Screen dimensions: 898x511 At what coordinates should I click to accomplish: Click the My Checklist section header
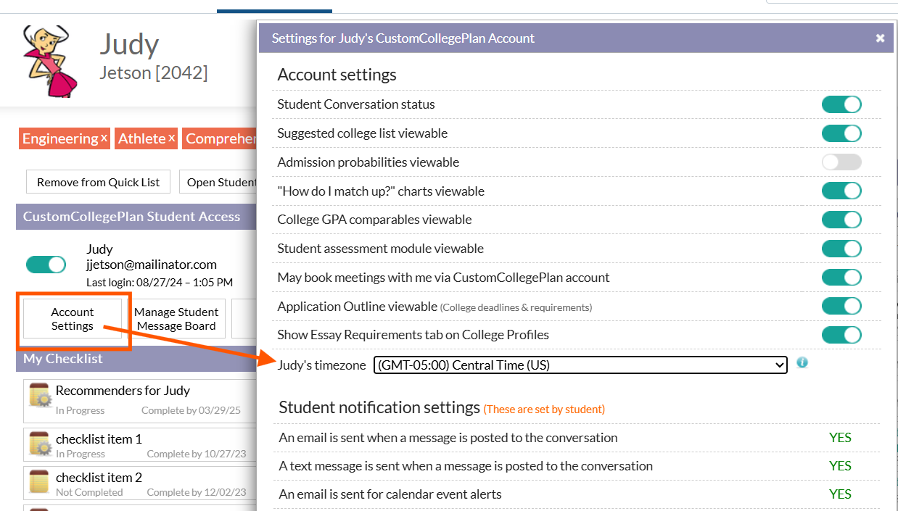pos(136,359)
